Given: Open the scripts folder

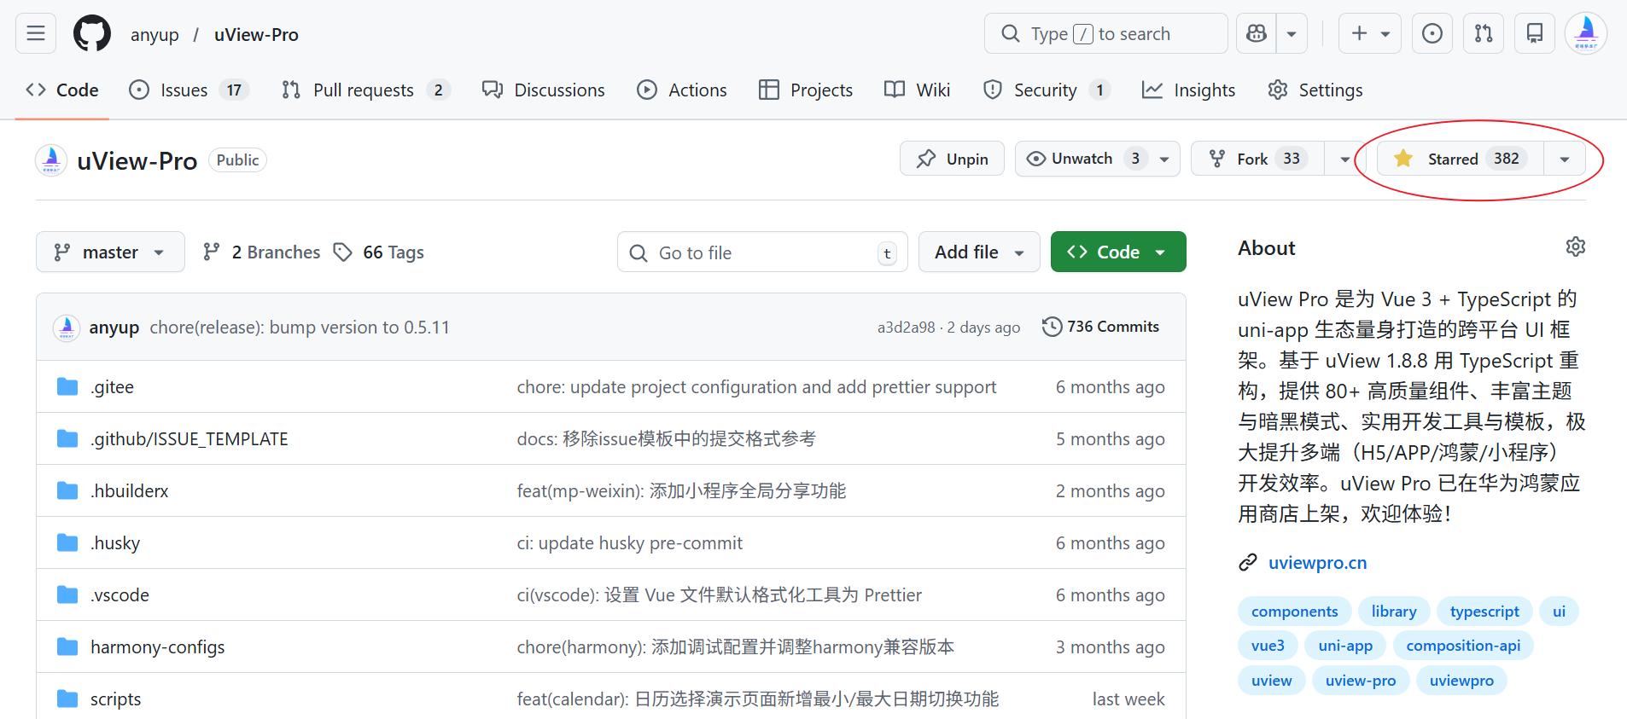Looking at the screenshot, I should pos(116,699).
